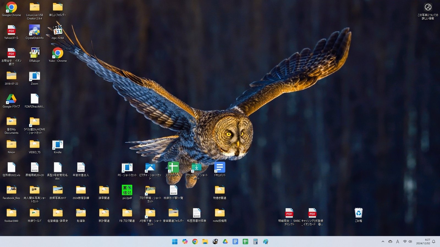Open the 新しいフォルダー folder
Screen dimensions: 440x247
tap(57, 10)
